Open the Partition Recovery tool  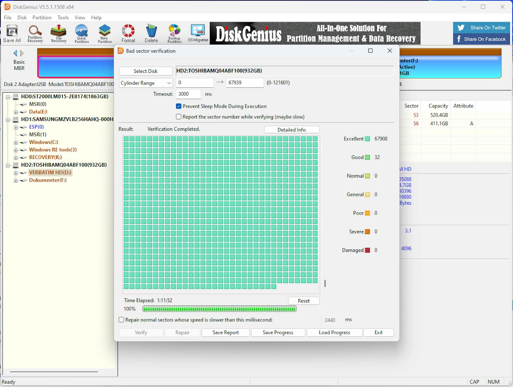[x=35, y=34]
